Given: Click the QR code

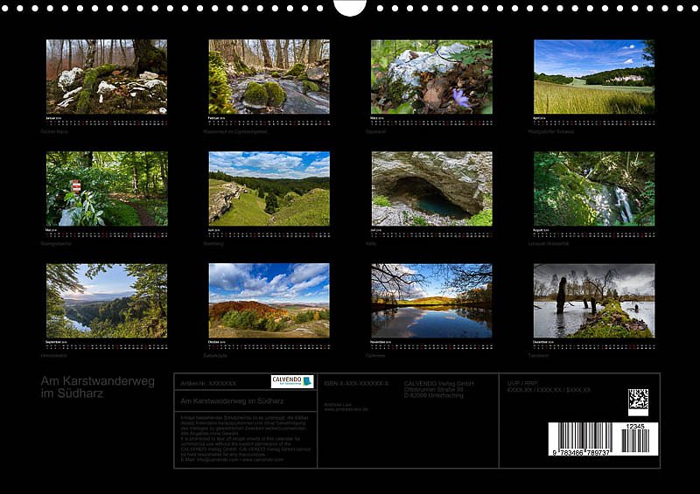Looking at the screenshot, I should click(638, 401).
